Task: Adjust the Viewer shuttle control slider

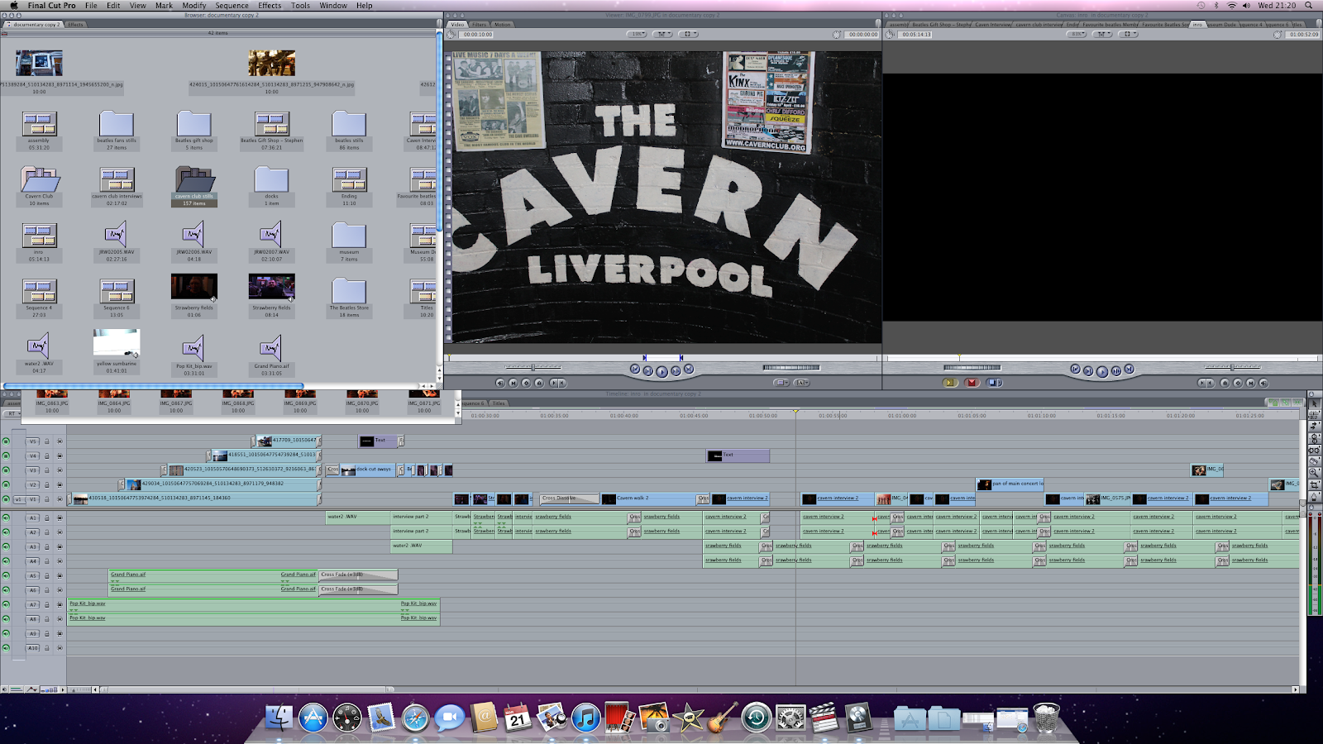Action: pos(533,367)
